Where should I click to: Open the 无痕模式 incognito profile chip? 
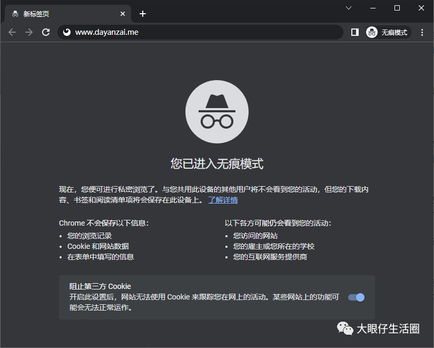click(x=388, y=32)
